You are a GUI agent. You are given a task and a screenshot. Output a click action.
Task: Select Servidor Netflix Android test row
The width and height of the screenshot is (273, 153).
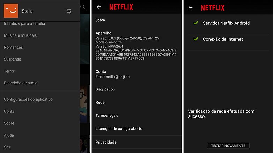coord(228,23)
